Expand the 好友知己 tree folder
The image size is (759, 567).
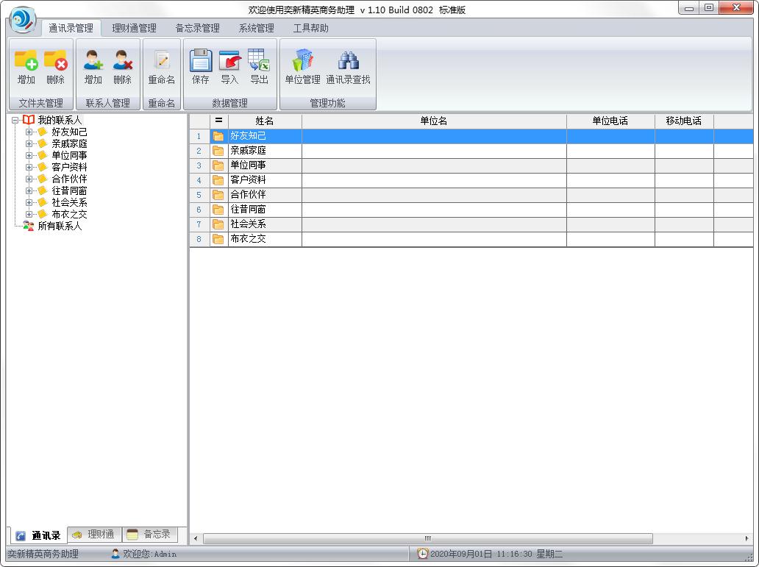(29, 132)
